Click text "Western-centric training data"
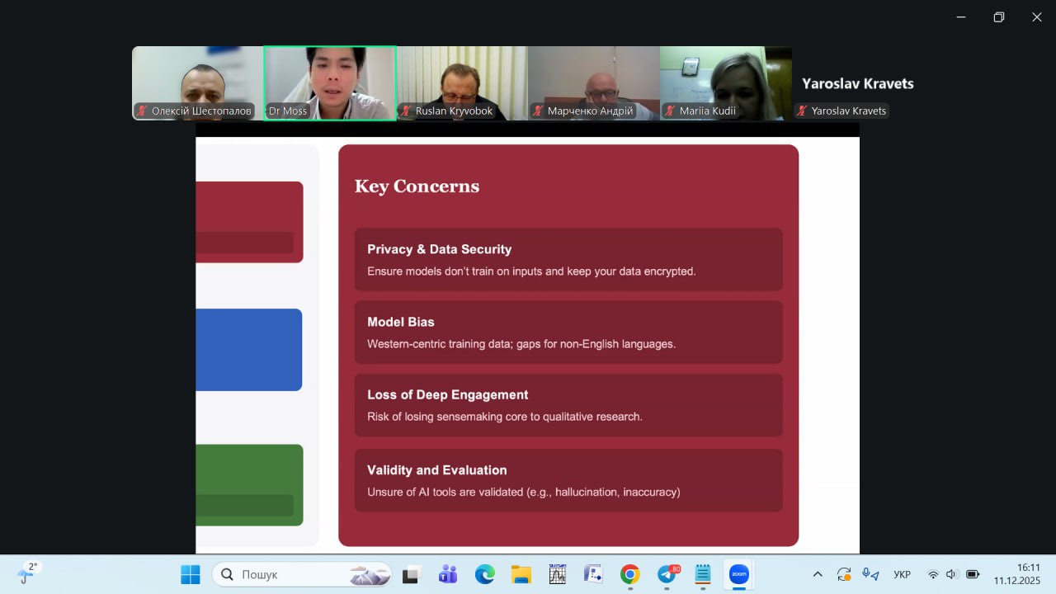This screenshot has height=594, width=1056. coord(440,343)
